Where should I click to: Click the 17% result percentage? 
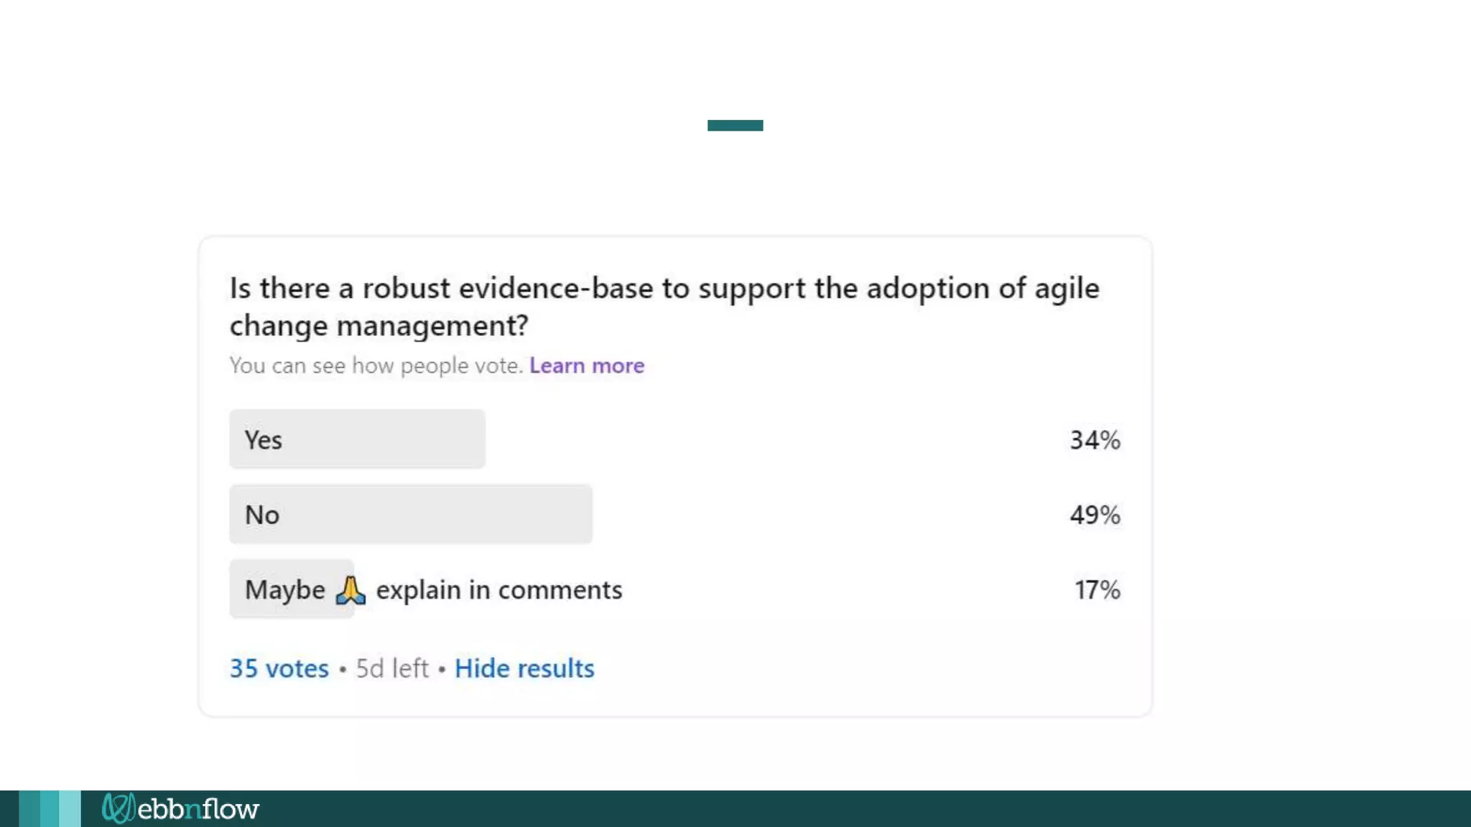1097,590
